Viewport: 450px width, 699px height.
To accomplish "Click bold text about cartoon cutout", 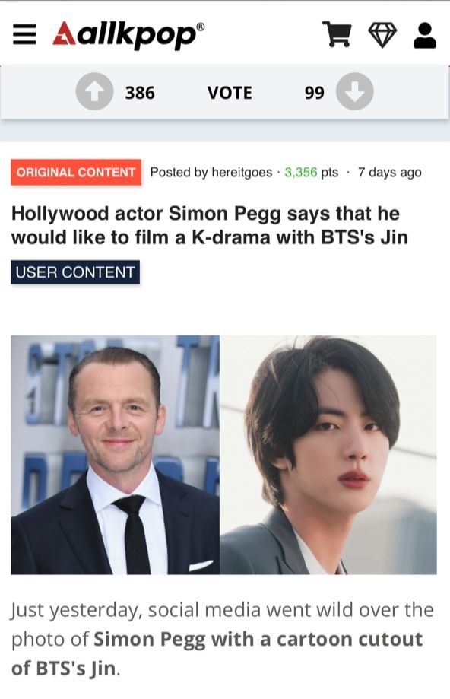I will tap(217, 653).
